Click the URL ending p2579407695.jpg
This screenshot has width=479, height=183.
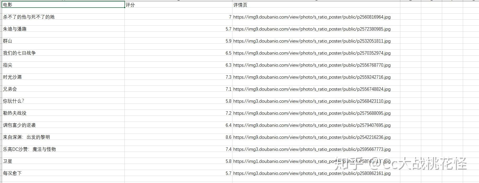[312, 125]
